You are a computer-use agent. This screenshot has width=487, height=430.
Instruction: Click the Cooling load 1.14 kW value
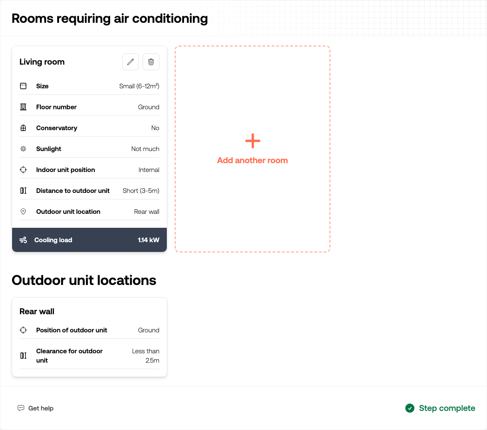[148, 240]
